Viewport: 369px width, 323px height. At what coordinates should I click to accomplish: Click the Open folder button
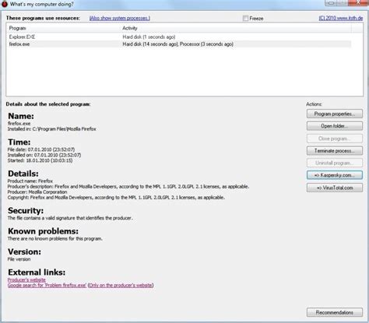pyautogui.click(x=335, y=126)
